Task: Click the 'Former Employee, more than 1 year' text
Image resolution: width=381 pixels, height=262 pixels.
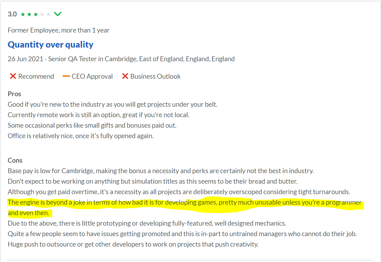Action: coord(59,30)
